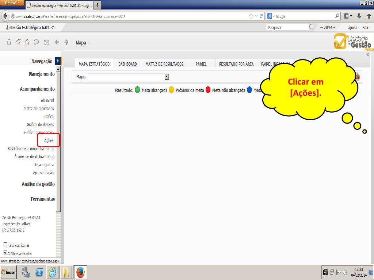Click the yellow Próximo da meta indicator
The width and height of the screenshot is (374, 280).
171,90
